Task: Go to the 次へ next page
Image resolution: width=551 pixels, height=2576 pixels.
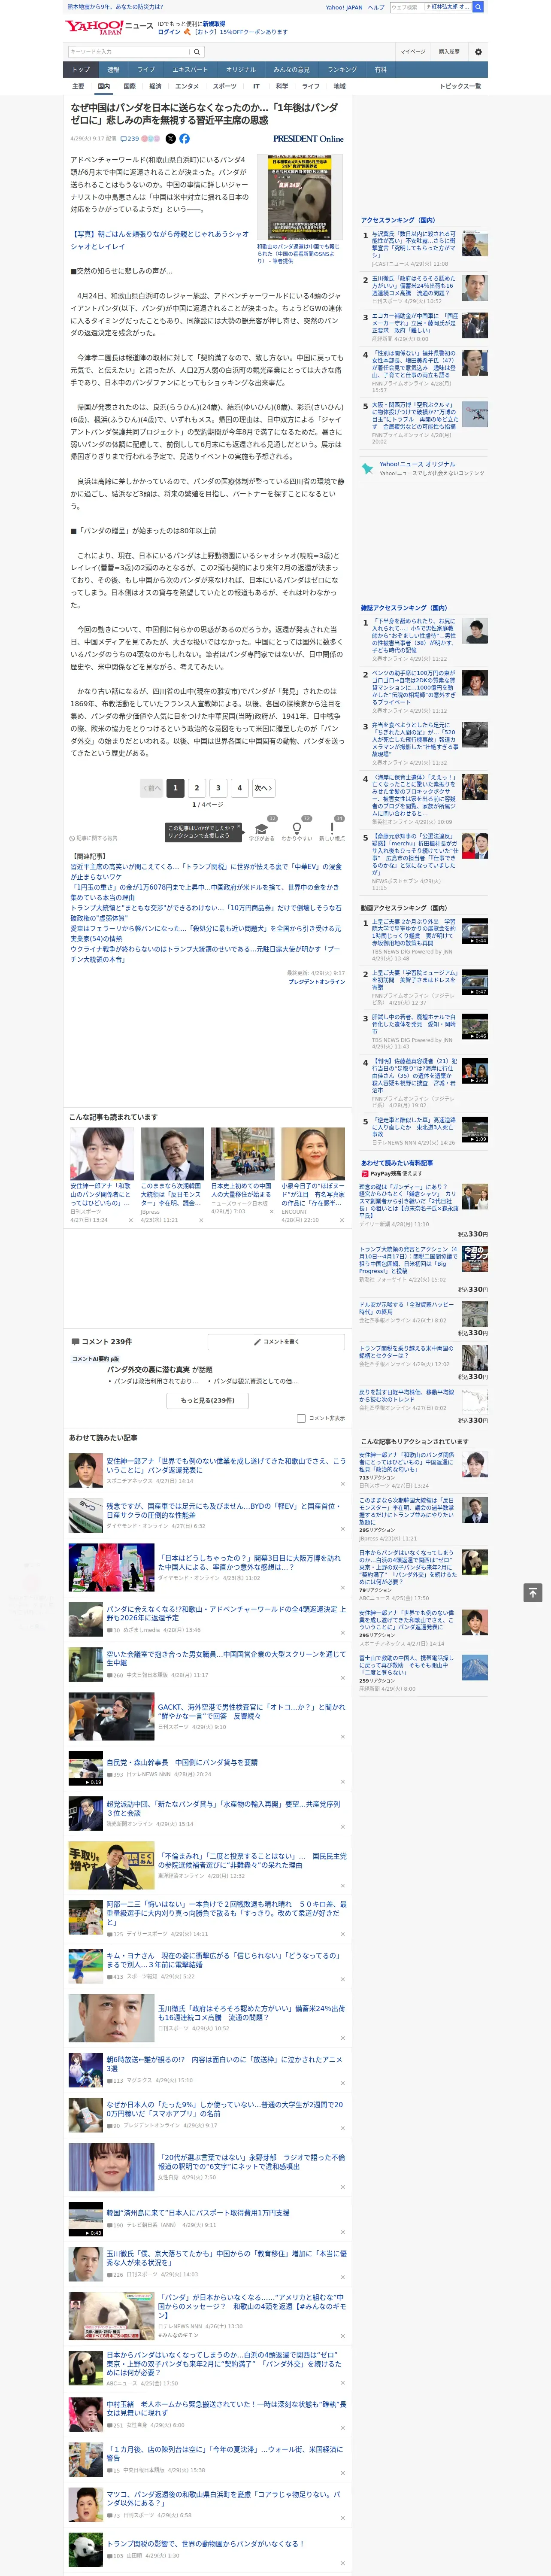Action: click(263, 788)
